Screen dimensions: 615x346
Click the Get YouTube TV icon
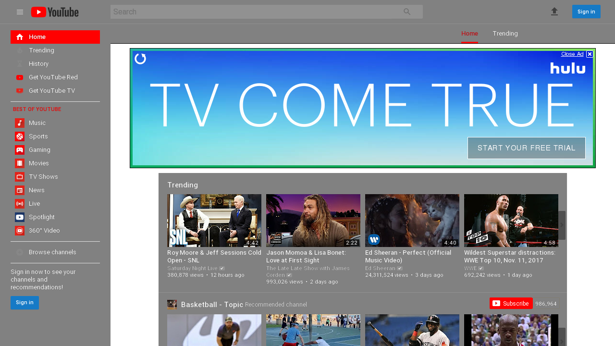20,91
